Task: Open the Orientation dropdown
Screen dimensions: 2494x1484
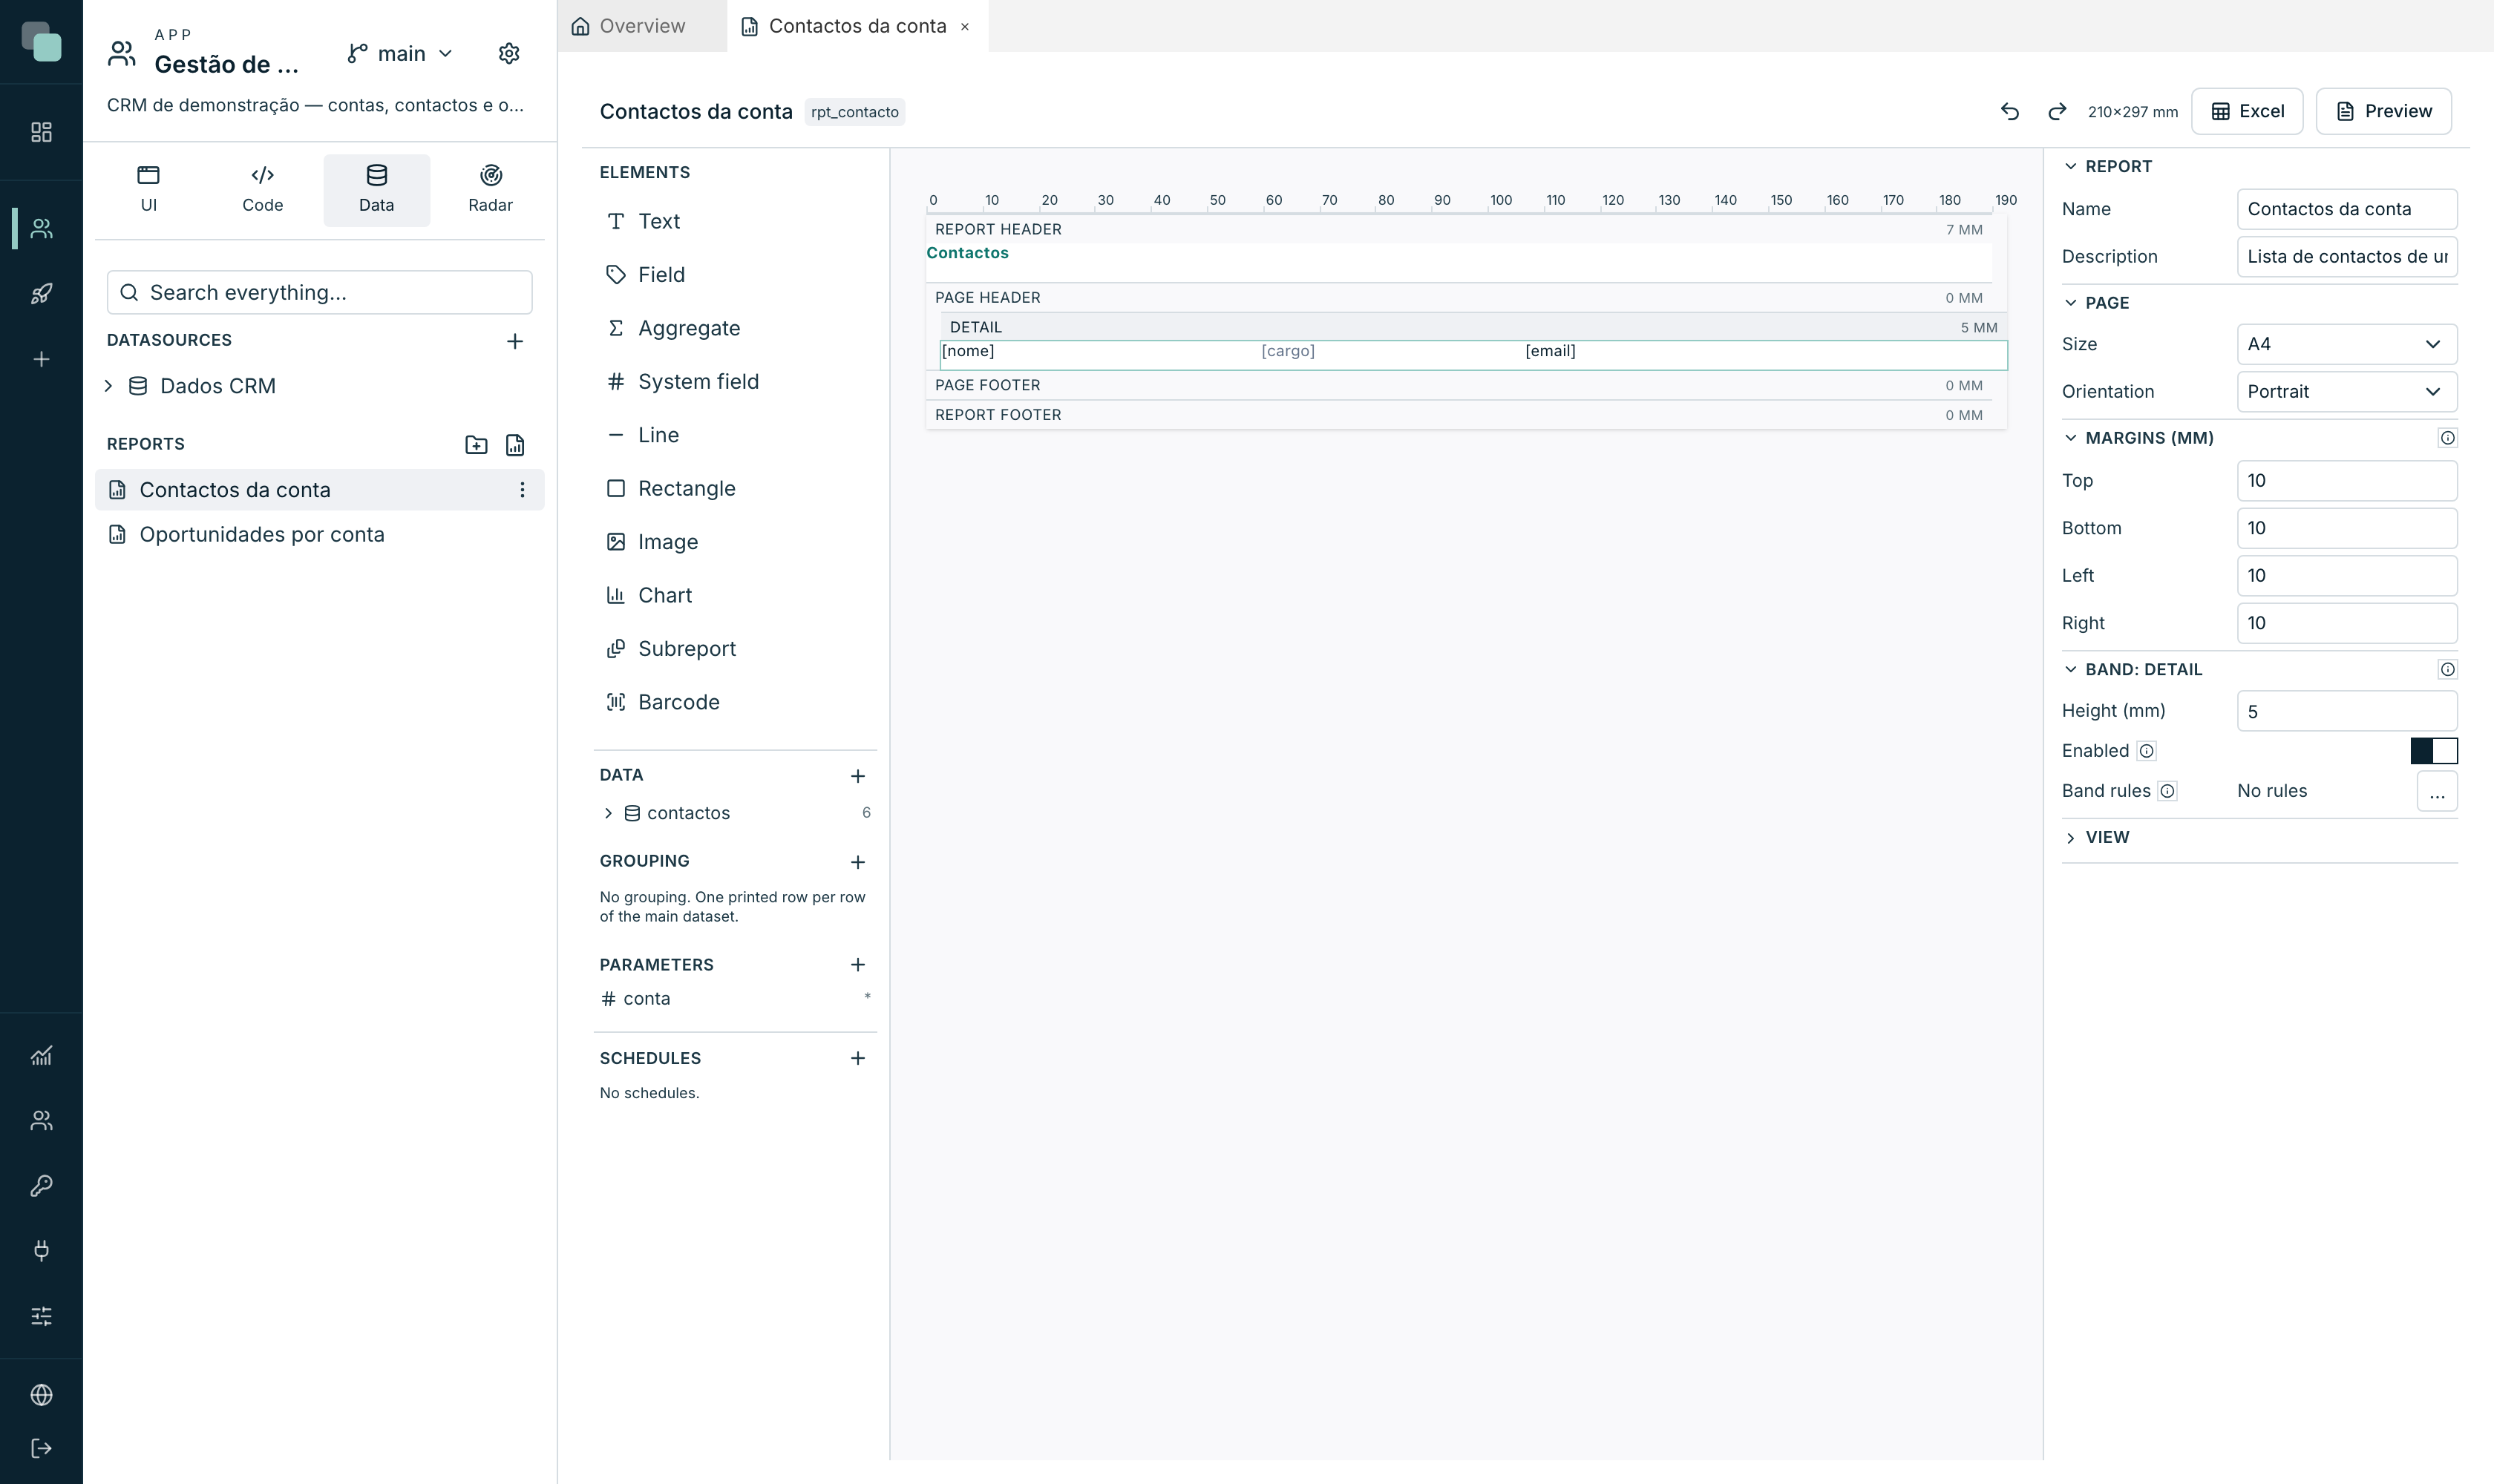Action: click(x=2346, y=392)
